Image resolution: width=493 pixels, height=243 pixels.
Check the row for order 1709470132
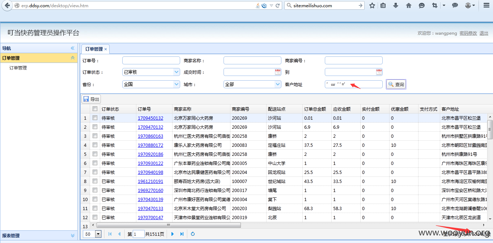point(95,127)
